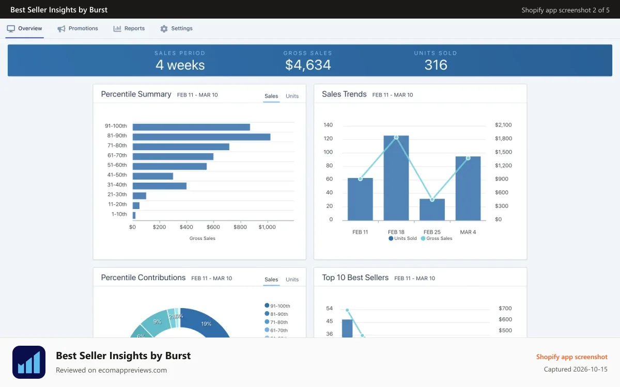Click the Gross Sales $4,634 value
Screen dimensions: 620x387
pyautogui.click(x=308, y=65)
